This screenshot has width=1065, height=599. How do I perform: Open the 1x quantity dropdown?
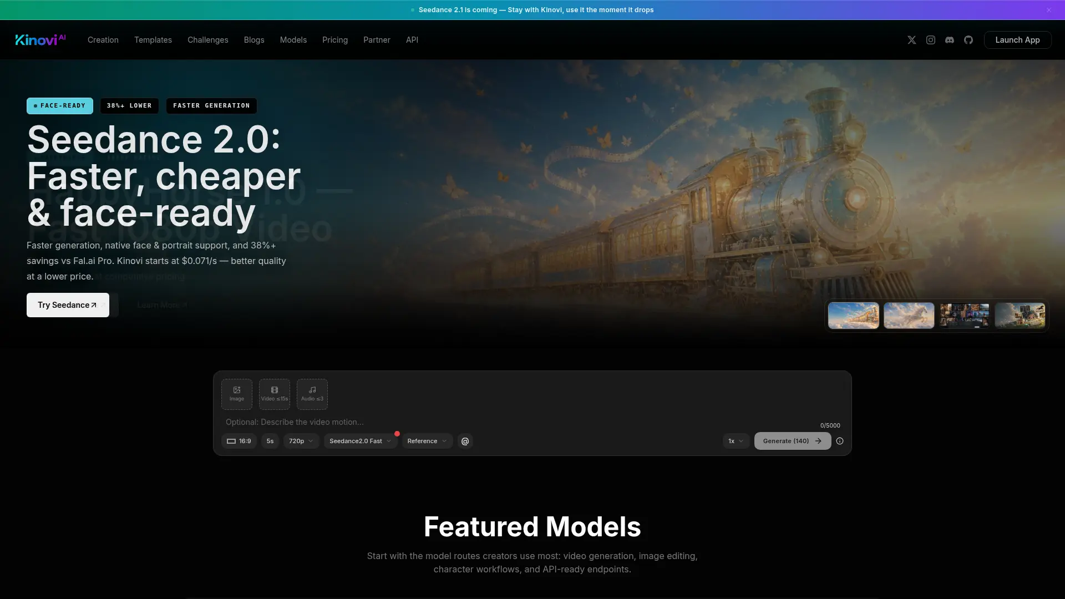pos(736,441)
